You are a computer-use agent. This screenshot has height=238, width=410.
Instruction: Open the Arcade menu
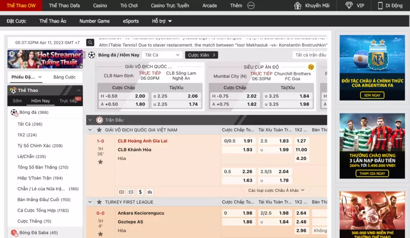point(210,6)
